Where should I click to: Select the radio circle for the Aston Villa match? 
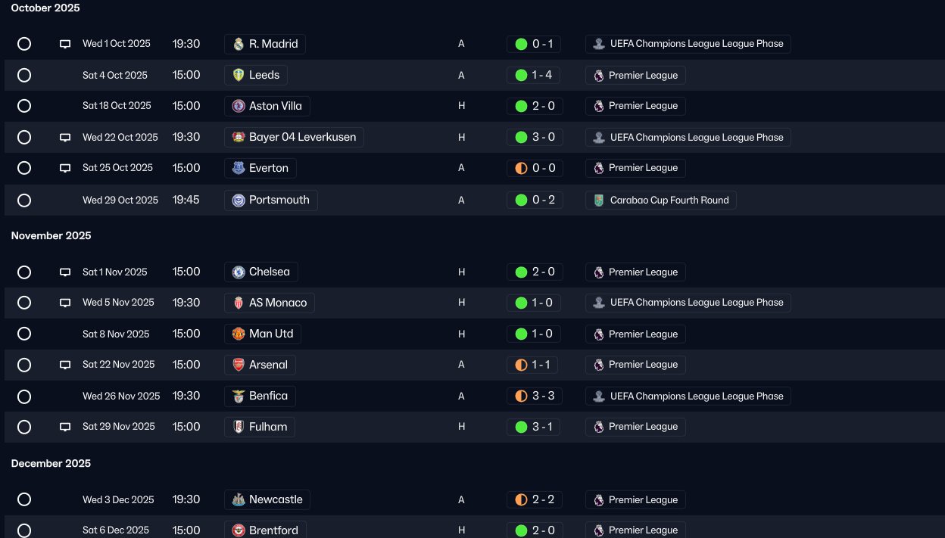click(x=24, y=106)
